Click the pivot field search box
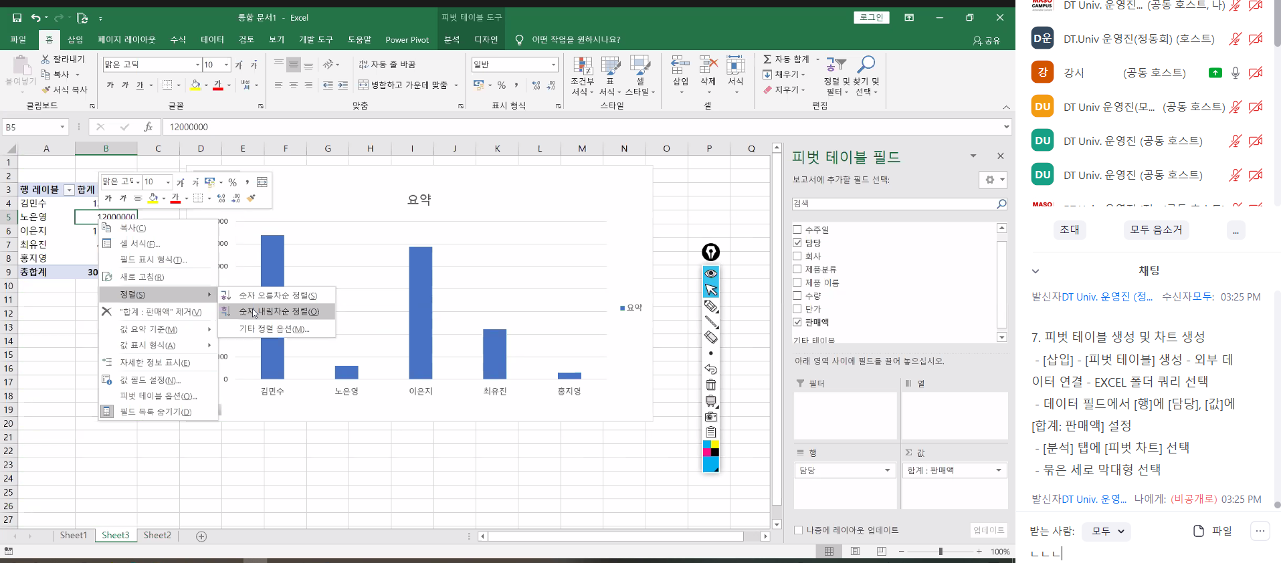The width and height of the screenshot is (1281, 563). point(894,204)
